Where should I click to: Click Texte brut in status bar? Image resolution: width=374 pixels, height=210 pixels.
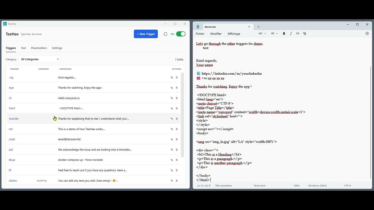pos(259,185)
